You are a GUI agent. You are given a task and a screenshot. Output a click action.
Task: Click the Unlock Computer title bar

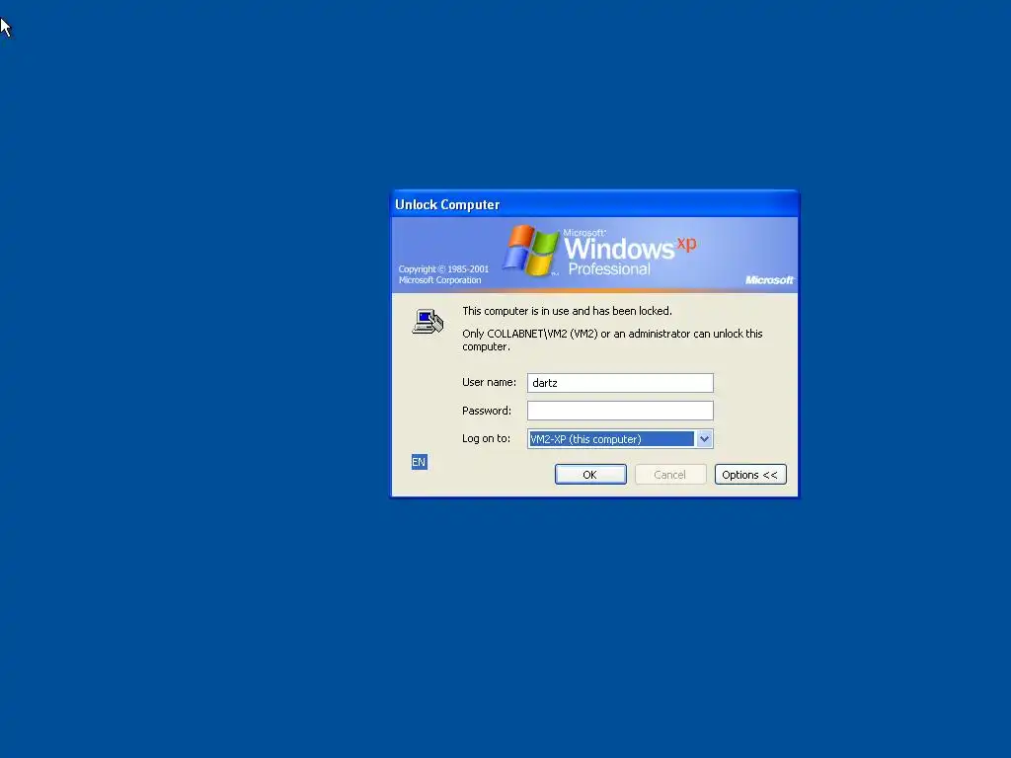[x=594, y=204]
